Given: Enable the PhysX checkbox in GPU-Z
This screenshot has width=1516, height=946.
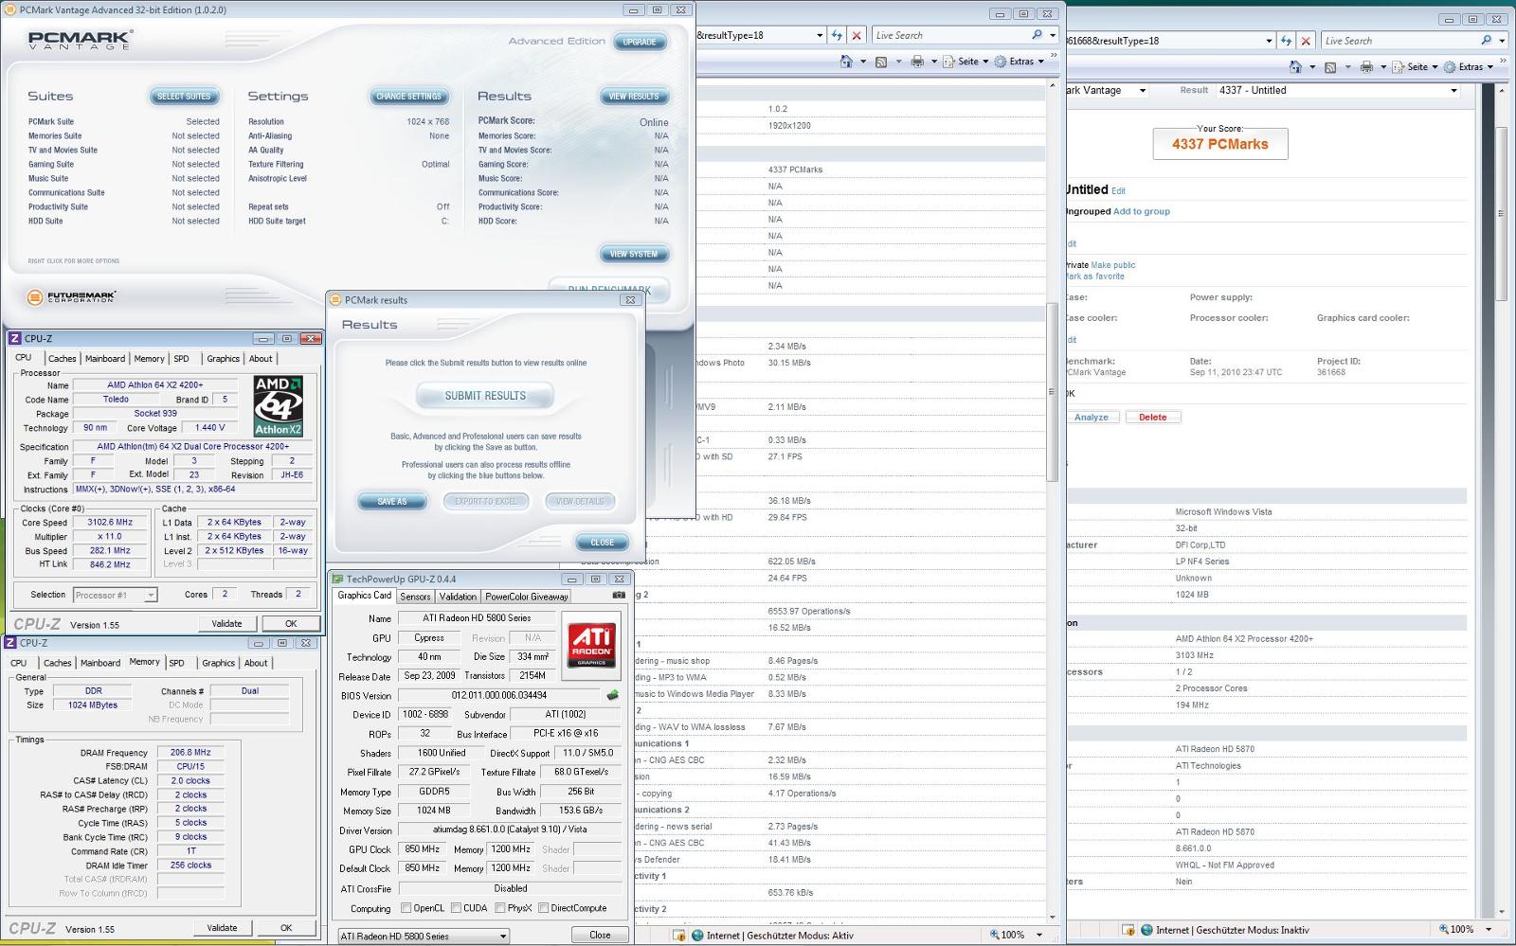Looking at the screenshot, I should click(499, 908).
